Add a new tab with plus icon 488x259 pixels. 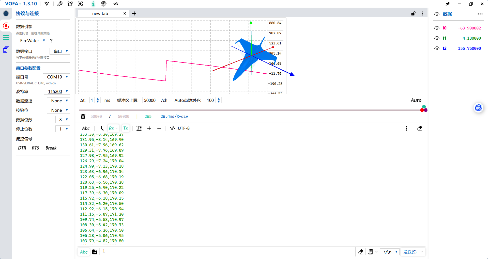[134, 13]
